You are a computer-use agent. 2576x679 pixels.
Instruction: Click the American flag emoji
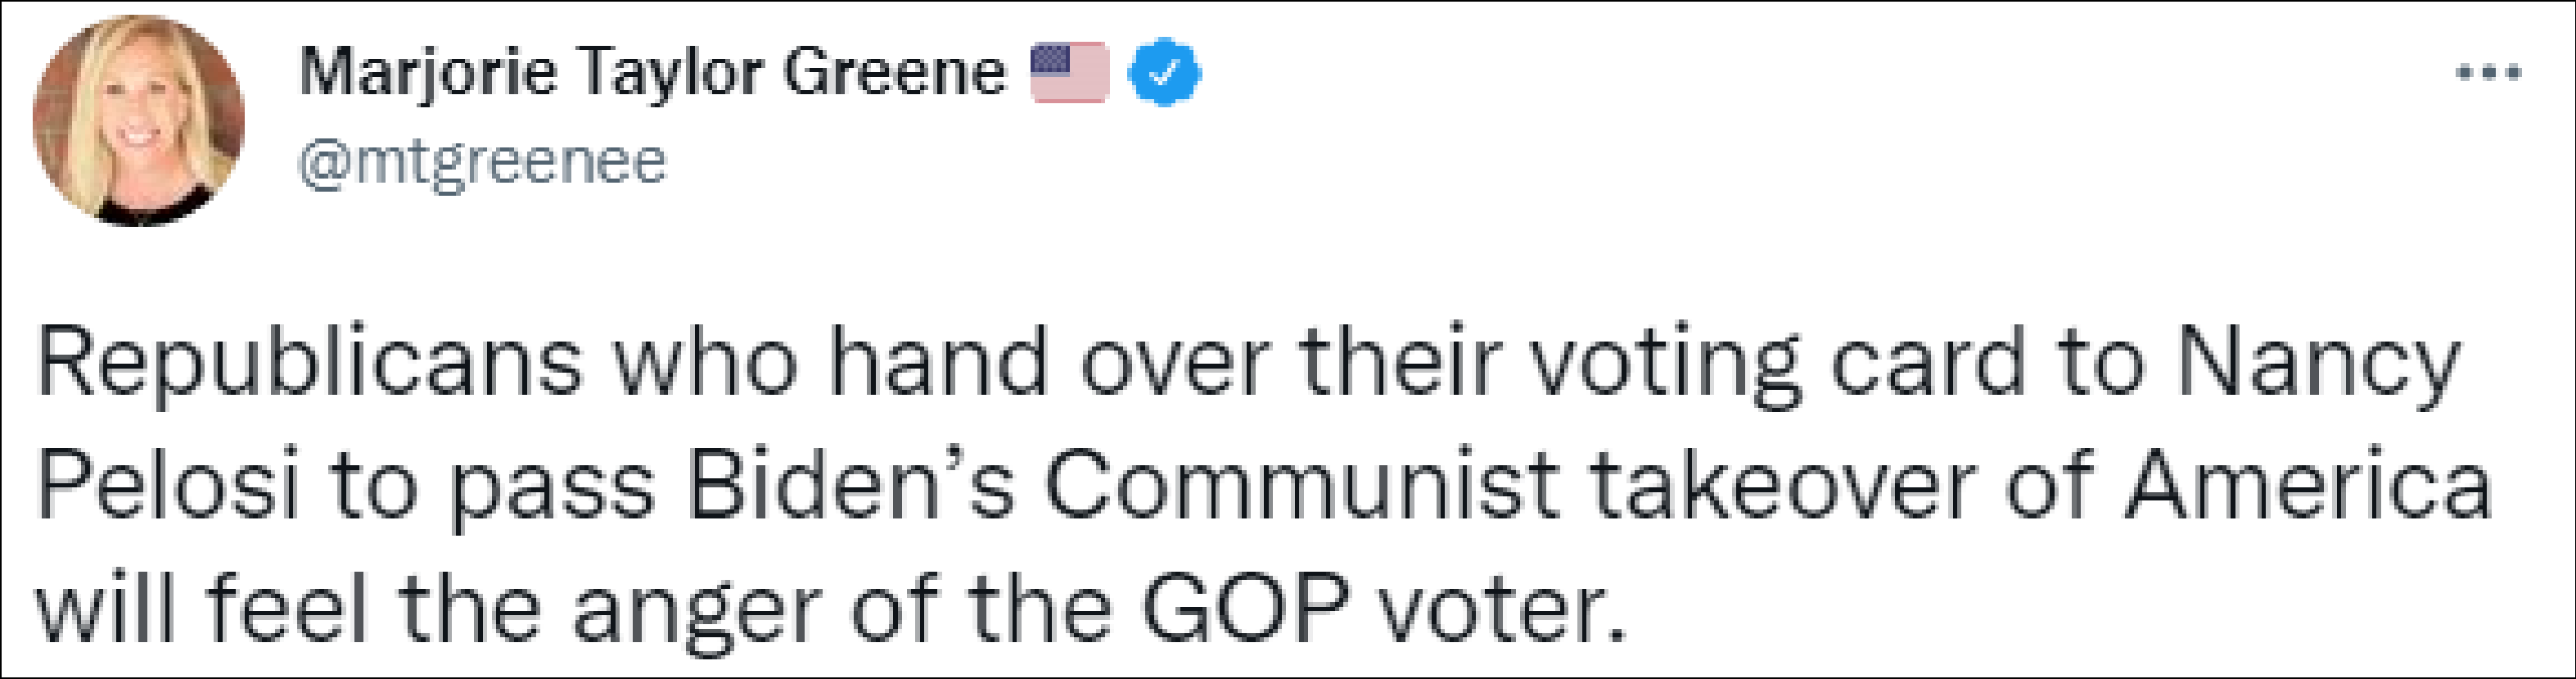click(1069, 72)
